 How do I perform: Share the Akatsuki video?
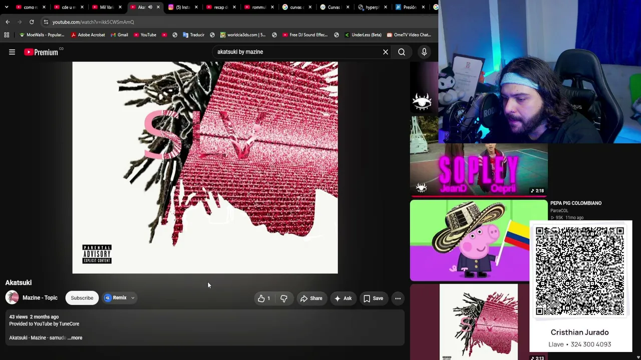[x=311, y=298]
